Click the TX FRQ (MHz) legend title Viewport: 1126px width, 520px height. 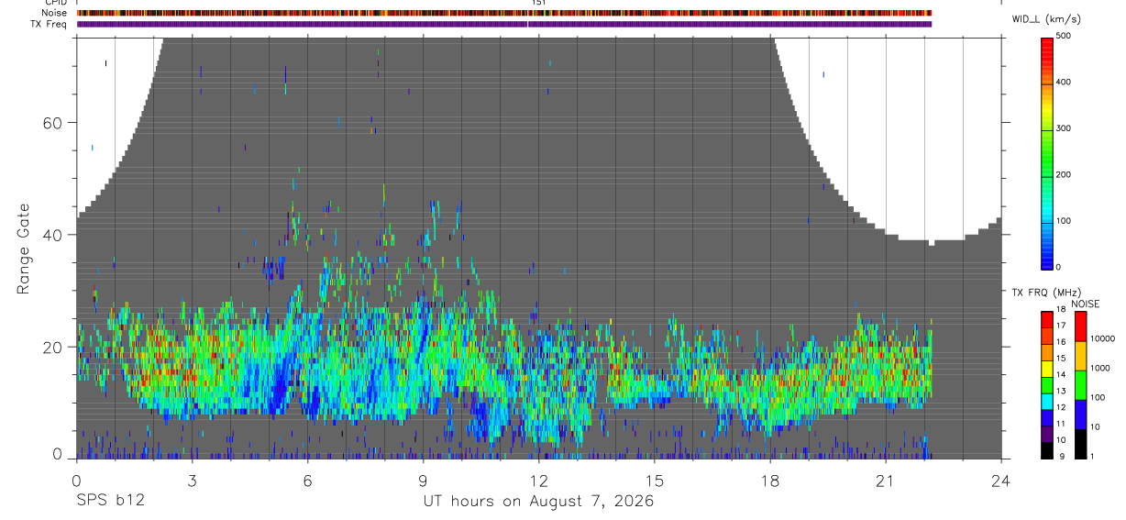1043,293
